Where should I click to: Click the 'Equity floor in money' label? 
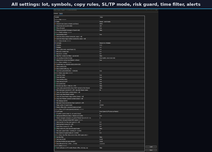coord(64,126)
